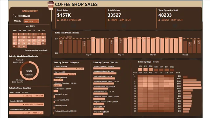Click the Mon day square in heatmap header
This screenshot has height=118, width=210.
(140, 69)
